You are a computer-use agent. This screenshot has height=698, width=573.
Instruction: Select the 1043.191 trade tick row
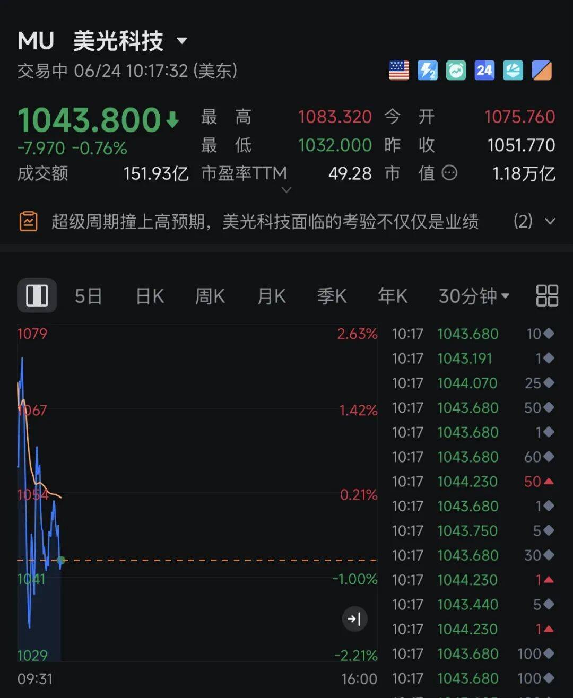473,359
